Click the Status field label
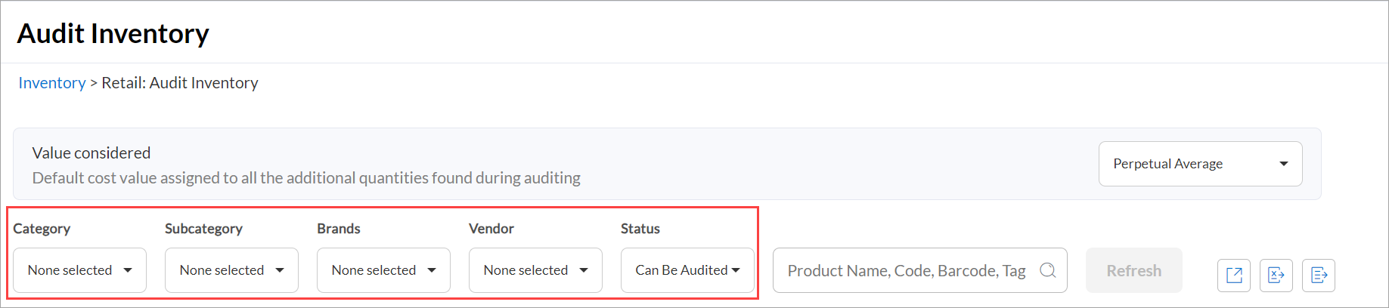Viewport: 1389px width, 308px height. tap(640, 229)
